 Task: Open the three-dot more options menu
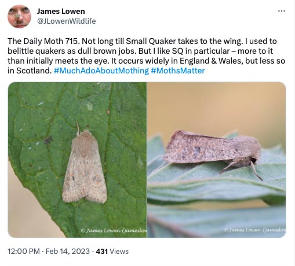point(282,11)
